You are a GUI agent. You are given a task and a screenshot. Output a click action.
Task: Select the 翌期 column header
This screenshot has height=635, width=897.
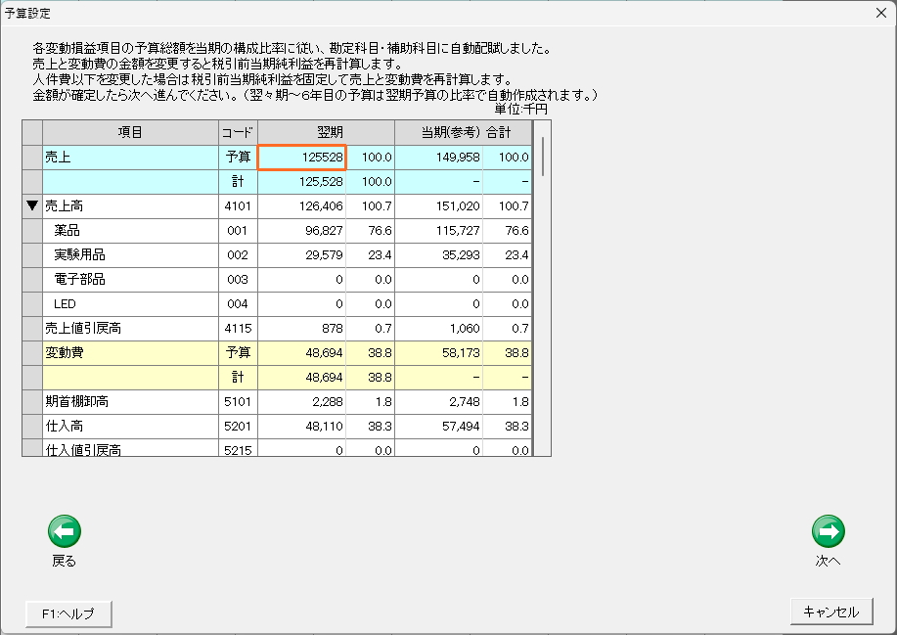(x=326, y=132)
